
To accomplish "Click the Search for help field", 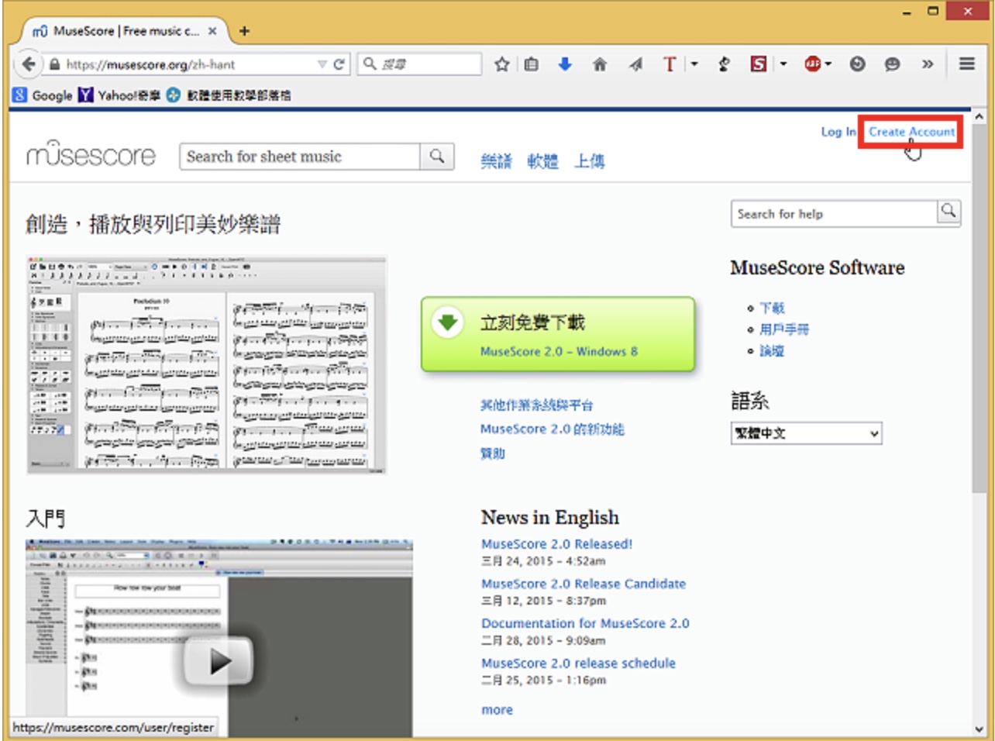I will point(834,214).
